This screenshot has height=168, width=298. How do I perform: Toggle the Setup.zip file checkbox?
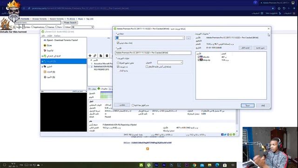pyautogui.click(x=199, y=60)
